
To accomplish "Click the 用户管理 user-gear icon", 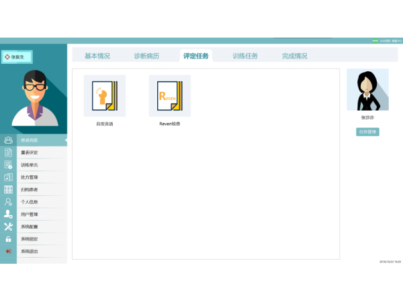I will (x=8, y=214).
